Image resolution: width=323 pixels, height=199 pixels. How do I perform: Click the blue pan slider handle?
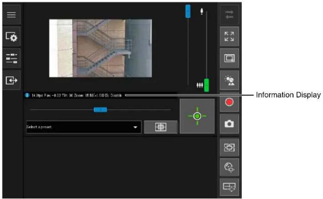[100, 110]
